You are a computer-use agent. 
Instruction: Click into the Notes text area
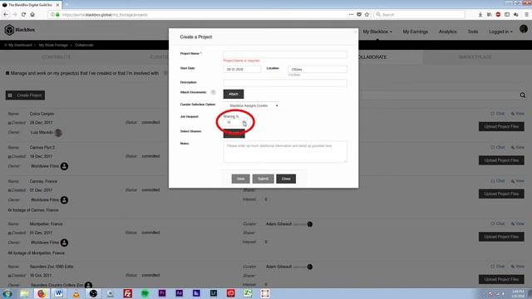(x=285, y=151)
